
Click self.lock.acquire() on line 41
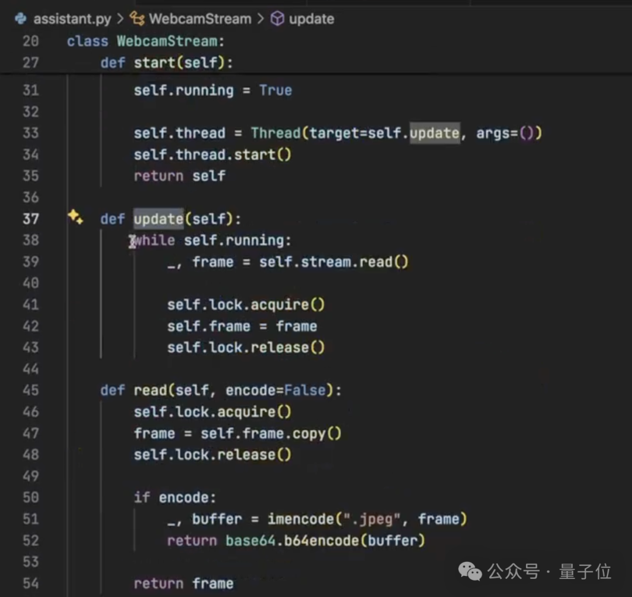[x=246, y=305]
